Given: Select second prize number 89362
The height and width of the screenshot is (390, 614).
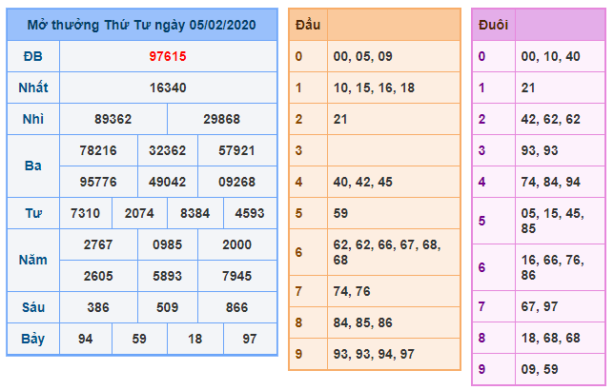Looking at the screenshot, I should (113, 119).
